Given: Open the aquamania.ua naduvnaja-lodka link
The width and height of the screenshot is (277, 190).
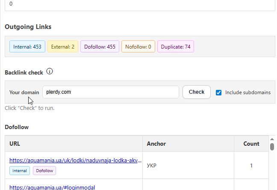Looking at the screenshot, I should (75, 161).
